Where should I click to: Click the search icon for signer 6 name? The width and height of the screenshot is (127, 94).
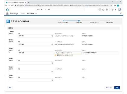pos(52,80)
